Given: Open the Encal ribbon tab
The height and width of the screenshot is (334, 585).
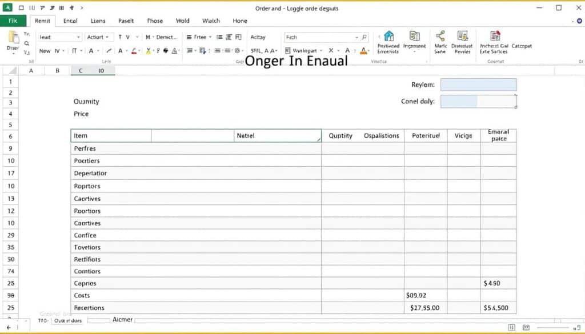Looking at the screenshot, I should 70,21.
